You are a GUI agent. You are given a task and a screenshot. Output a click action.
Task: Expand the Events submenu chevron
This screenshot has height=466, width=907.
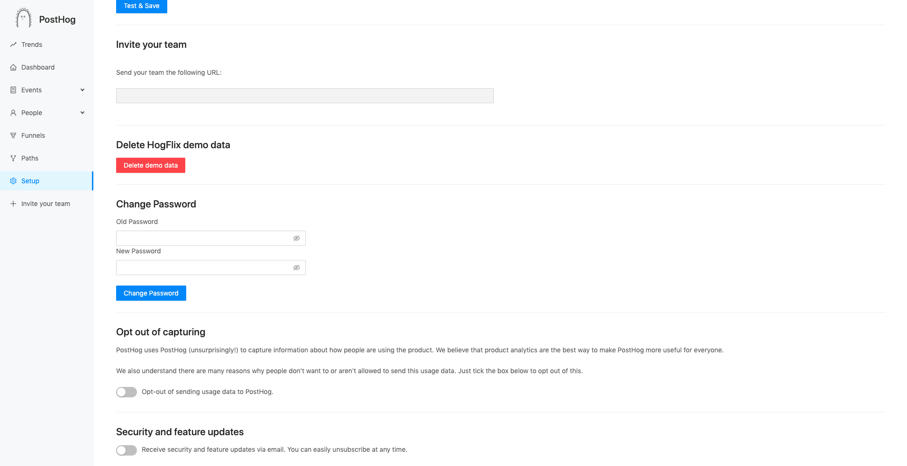(x=82, y=90)
